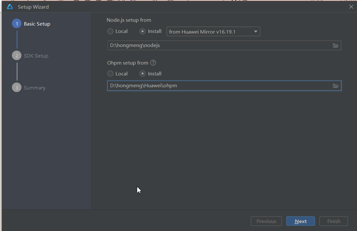Click the DevEco Studio logo icon
Viewport: 357px width, 231px height.
10,7
